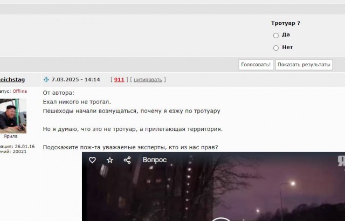Click the registration date 26.01.16

point(25,147)
